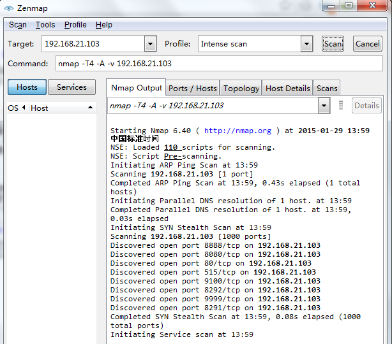Click the 'Discovered open port 8888/tcp' line
The image size is (392, 344).
pos(215,245)
